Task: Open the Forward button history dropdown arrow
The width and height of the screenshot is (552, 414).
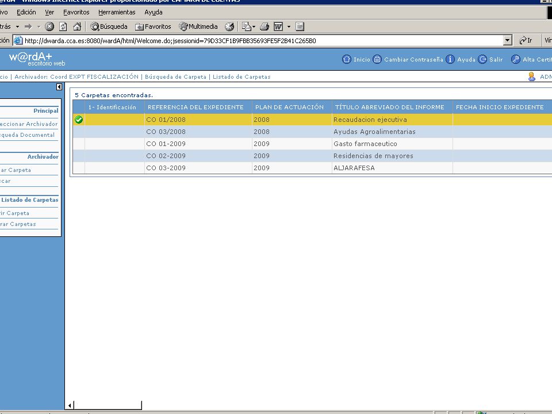Action: 39,27
